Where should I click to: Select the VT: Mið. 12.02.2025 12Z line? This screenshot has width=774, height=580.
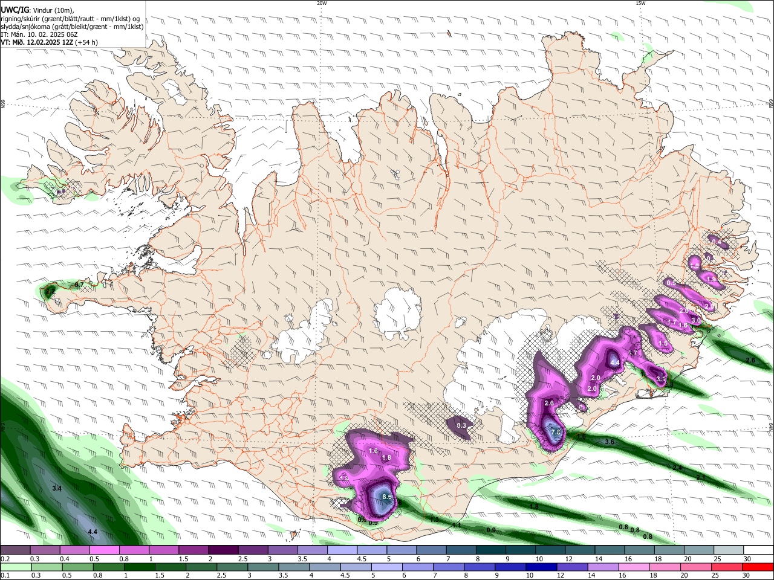point(37,42)
